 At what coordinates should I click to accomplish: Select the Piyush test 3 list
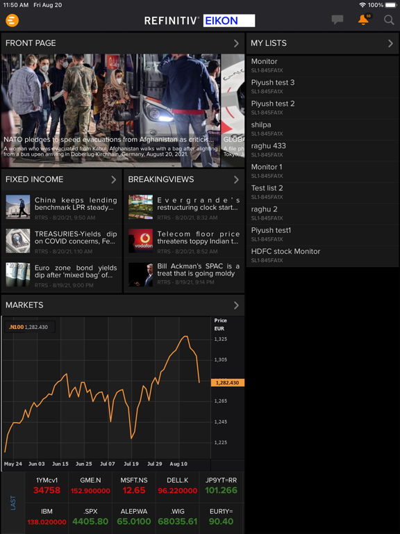coord(322,87)
